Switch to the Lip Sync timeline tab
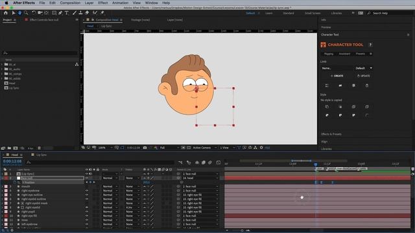 [41, 155]
